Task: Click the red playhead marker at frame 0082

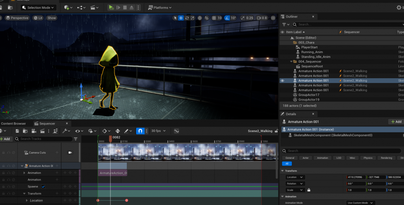Action: (110, 139)
